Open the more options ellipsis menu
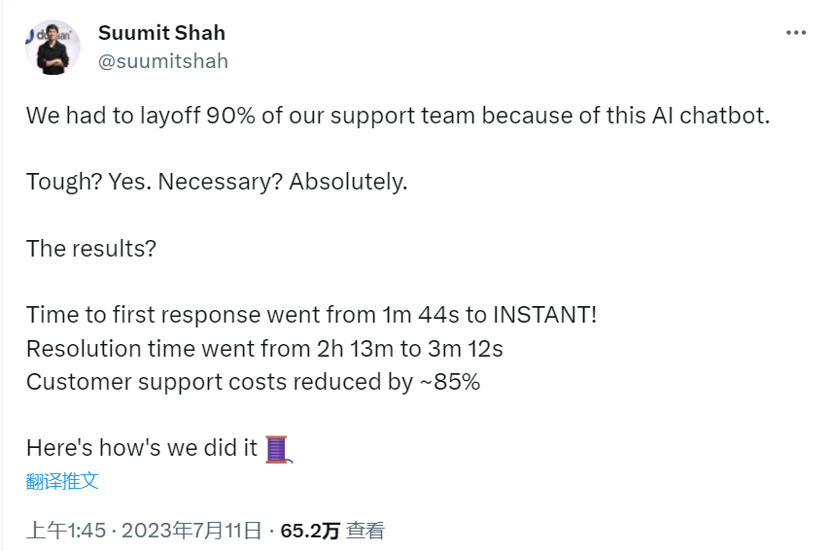Screen dimensions: 831x551 pyautogui.click(x=796, y=33)
